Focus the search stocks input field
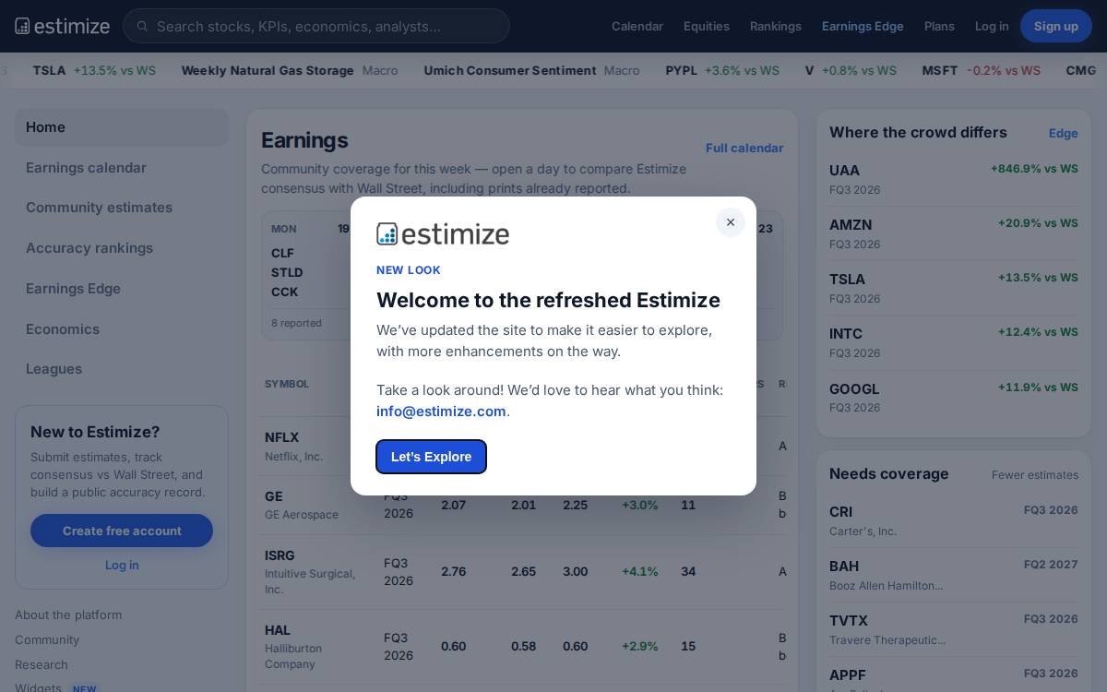The image size is (1107, 692). click(x=316, y=26)
